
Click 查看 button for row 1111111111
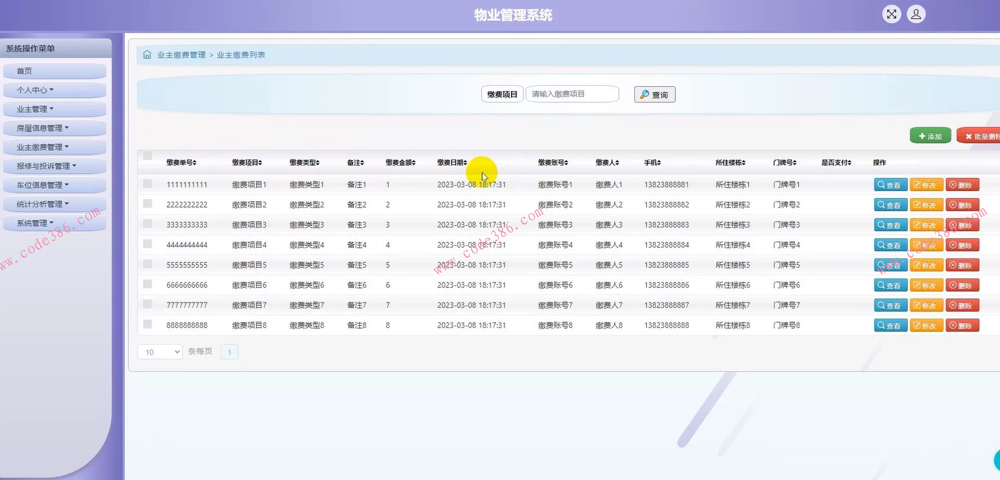pos(890,185)
